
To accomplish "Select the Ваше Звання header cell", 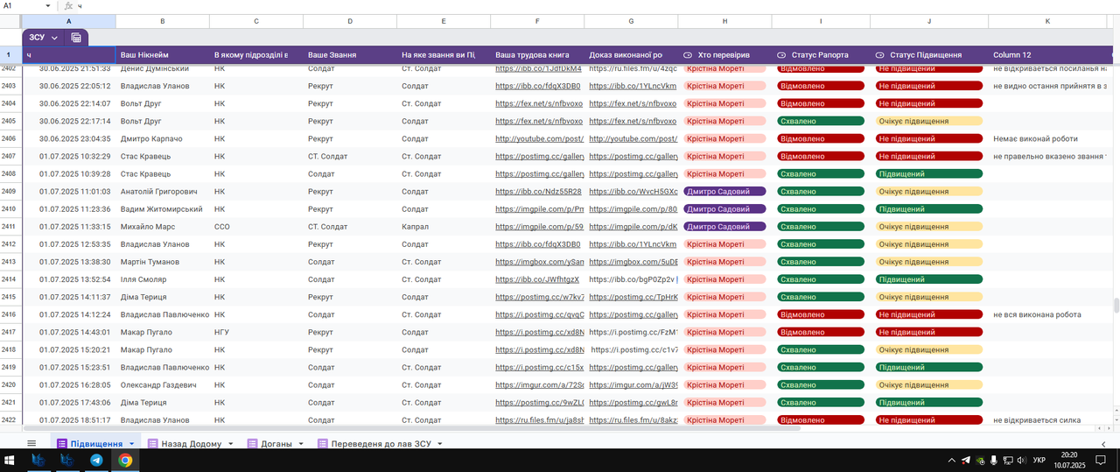I will pyautogui.click(x=350, y=55).
